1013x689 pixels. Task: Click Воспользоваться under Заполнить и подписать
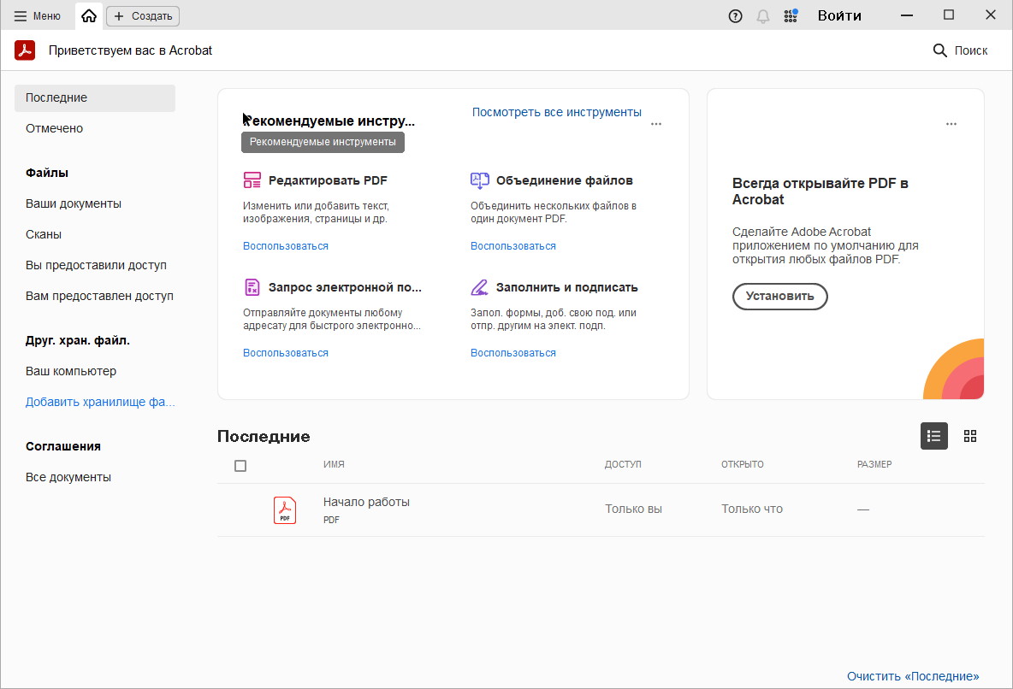tap(513, 352)
